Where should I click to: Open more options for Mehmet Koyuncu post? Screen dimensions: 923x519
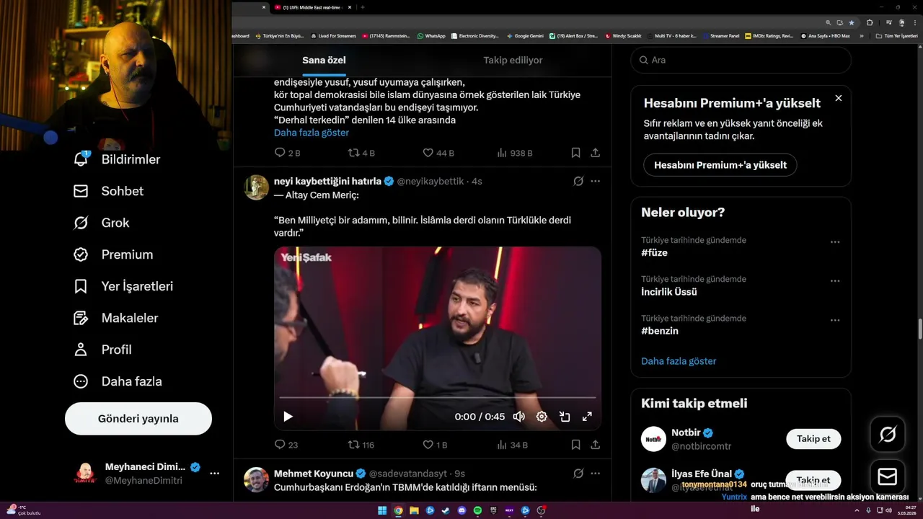595,474
